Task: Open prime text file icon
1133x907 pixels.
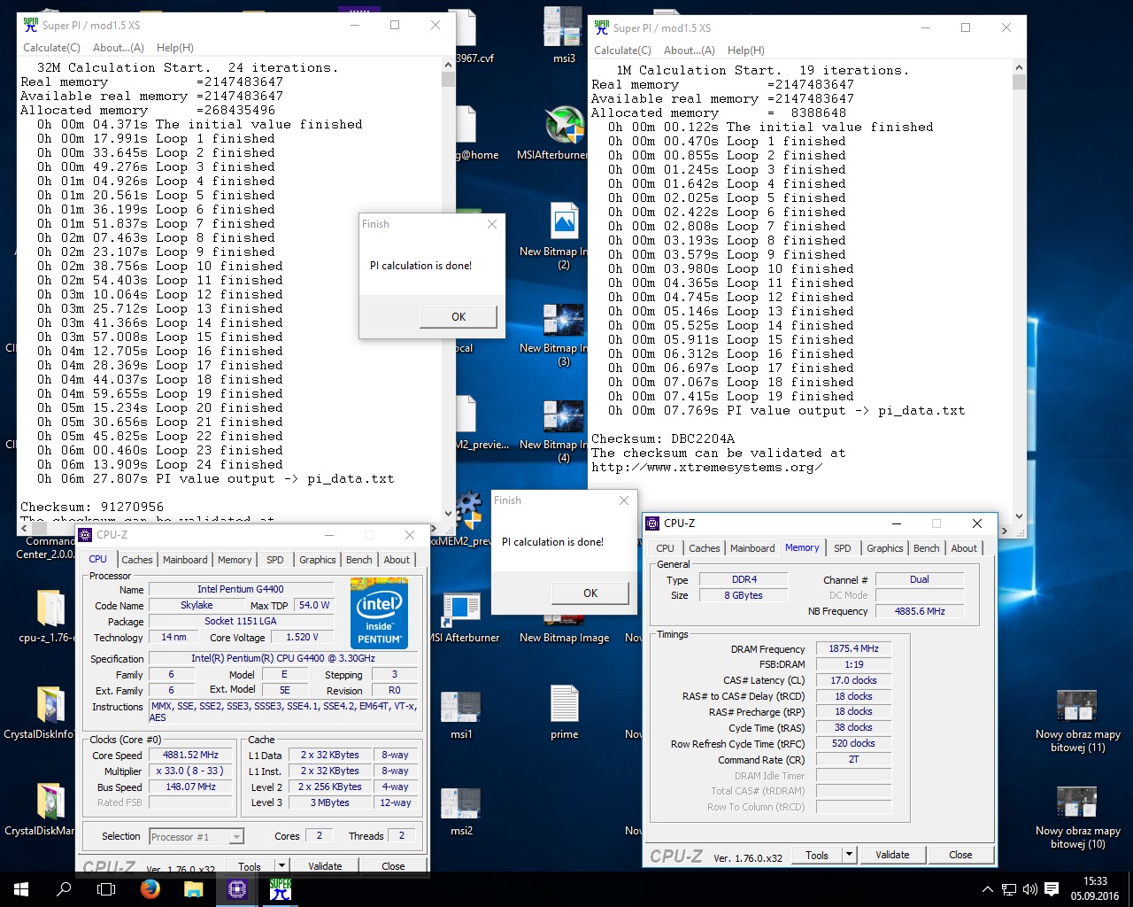Action: coord(564,713)
